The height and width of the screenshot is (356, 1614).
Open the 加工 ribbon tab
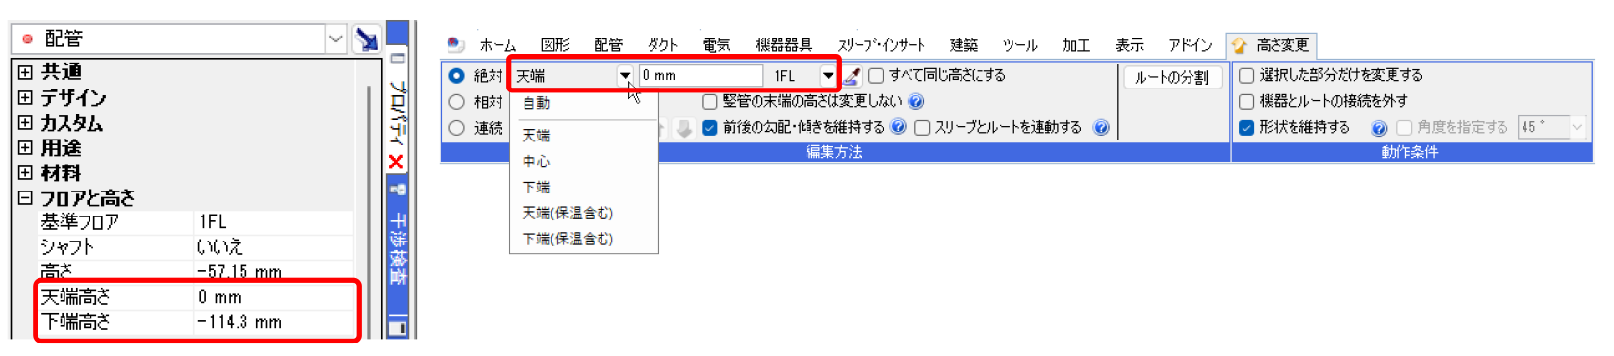(x=1076, y=45)
